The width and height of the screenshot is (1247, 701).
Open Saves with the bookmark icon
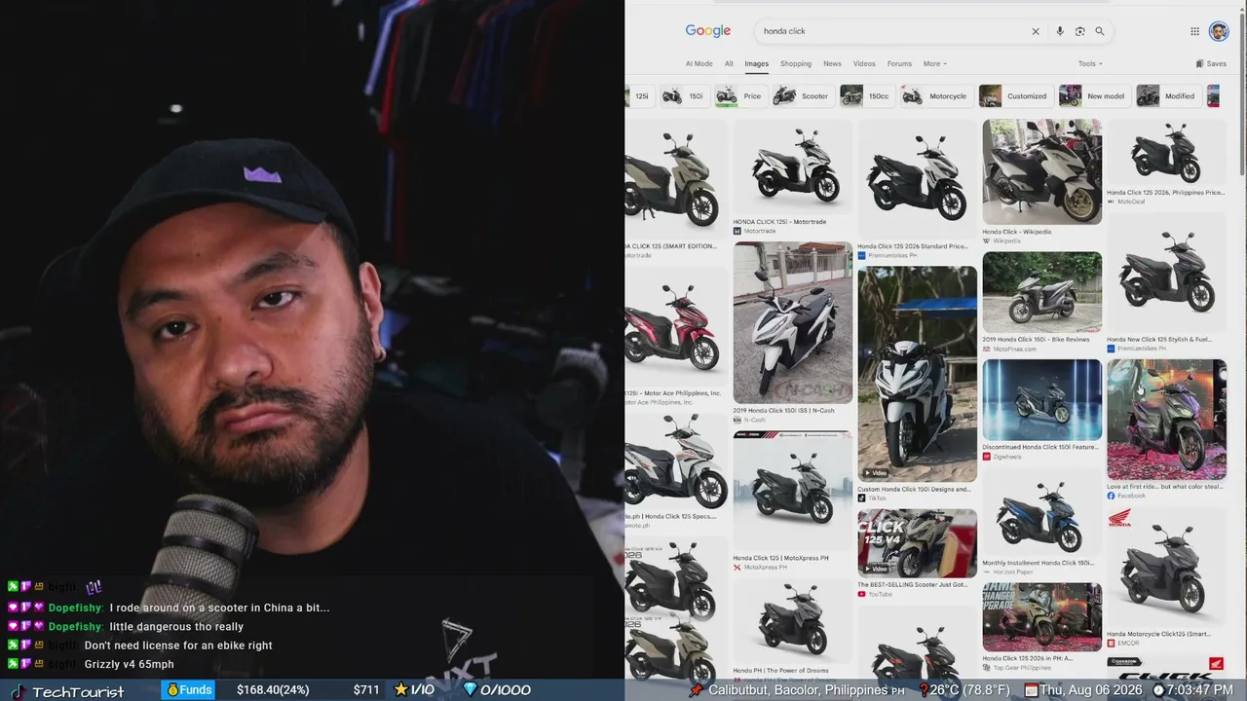tap(1211, 63)
